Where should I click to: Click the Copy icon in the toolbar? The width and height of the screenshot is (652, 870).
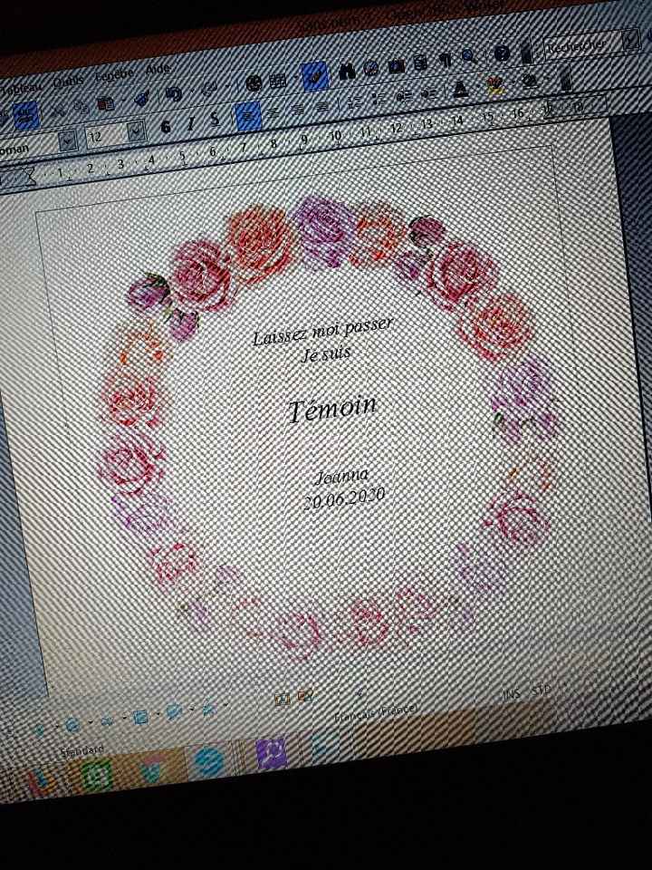81,107
